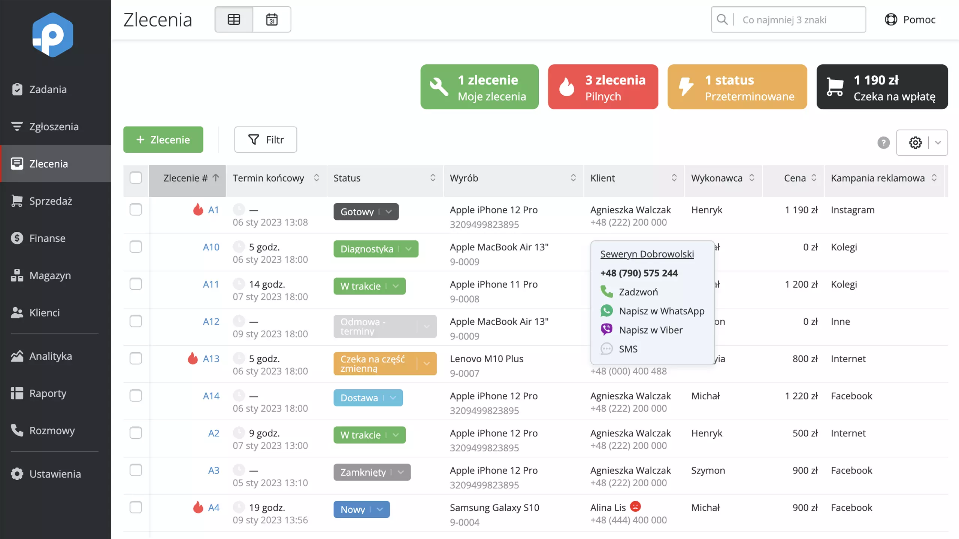Sort by Wykonawca column arrows

(752, 178)
